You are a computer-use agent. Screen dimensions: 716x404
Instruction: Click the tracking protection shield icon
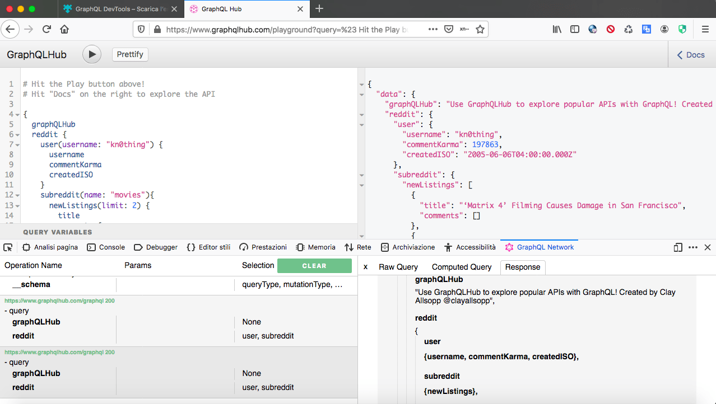coord(141,28)
